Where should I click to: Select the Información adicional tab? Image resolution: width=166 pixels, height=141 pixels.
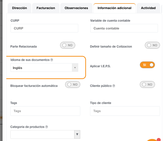pos(114,8)
